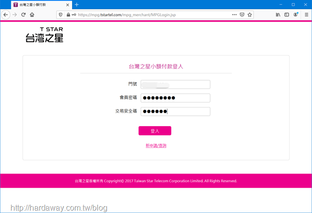The width and height of the screenshot is (312, 213).
Task: Go back with browser back arrow
Action: (5, 15)
